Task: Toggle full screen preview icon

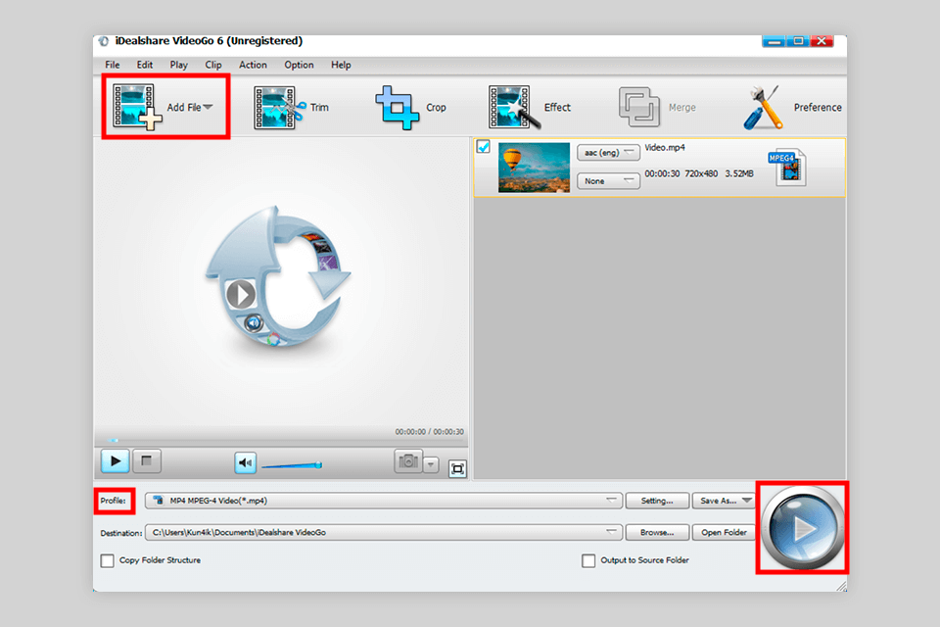Action: 457,468
